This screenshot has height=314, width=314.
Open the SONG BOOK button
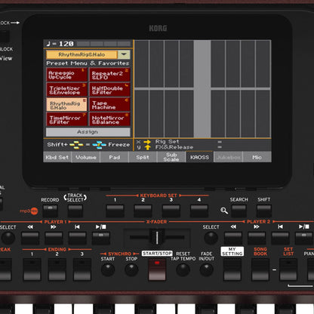pyautogui.click(x=260, y=269)
